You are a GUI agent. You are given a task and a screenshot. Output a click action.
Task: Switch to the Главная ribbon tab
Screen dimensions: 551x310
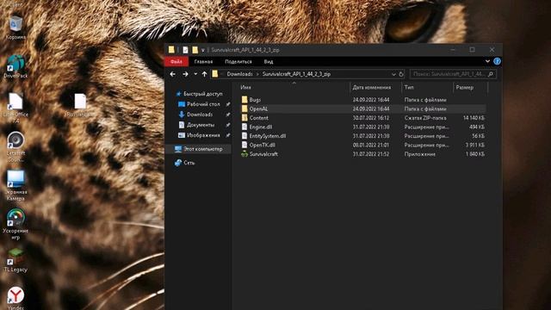[203, 61]
